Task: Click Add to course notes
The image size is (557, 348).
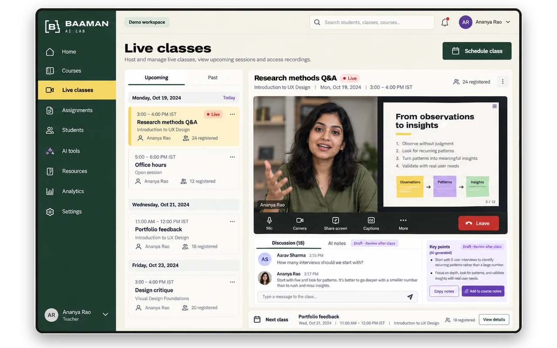Action: click(483, 291)
